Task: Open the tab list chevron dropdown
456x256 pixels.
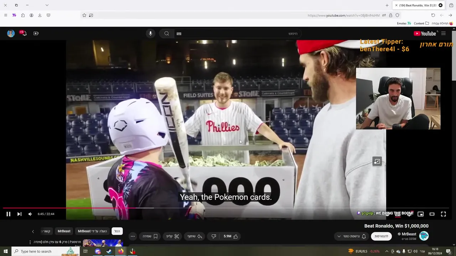Action: pyautogui.click(x=47, y=5)
